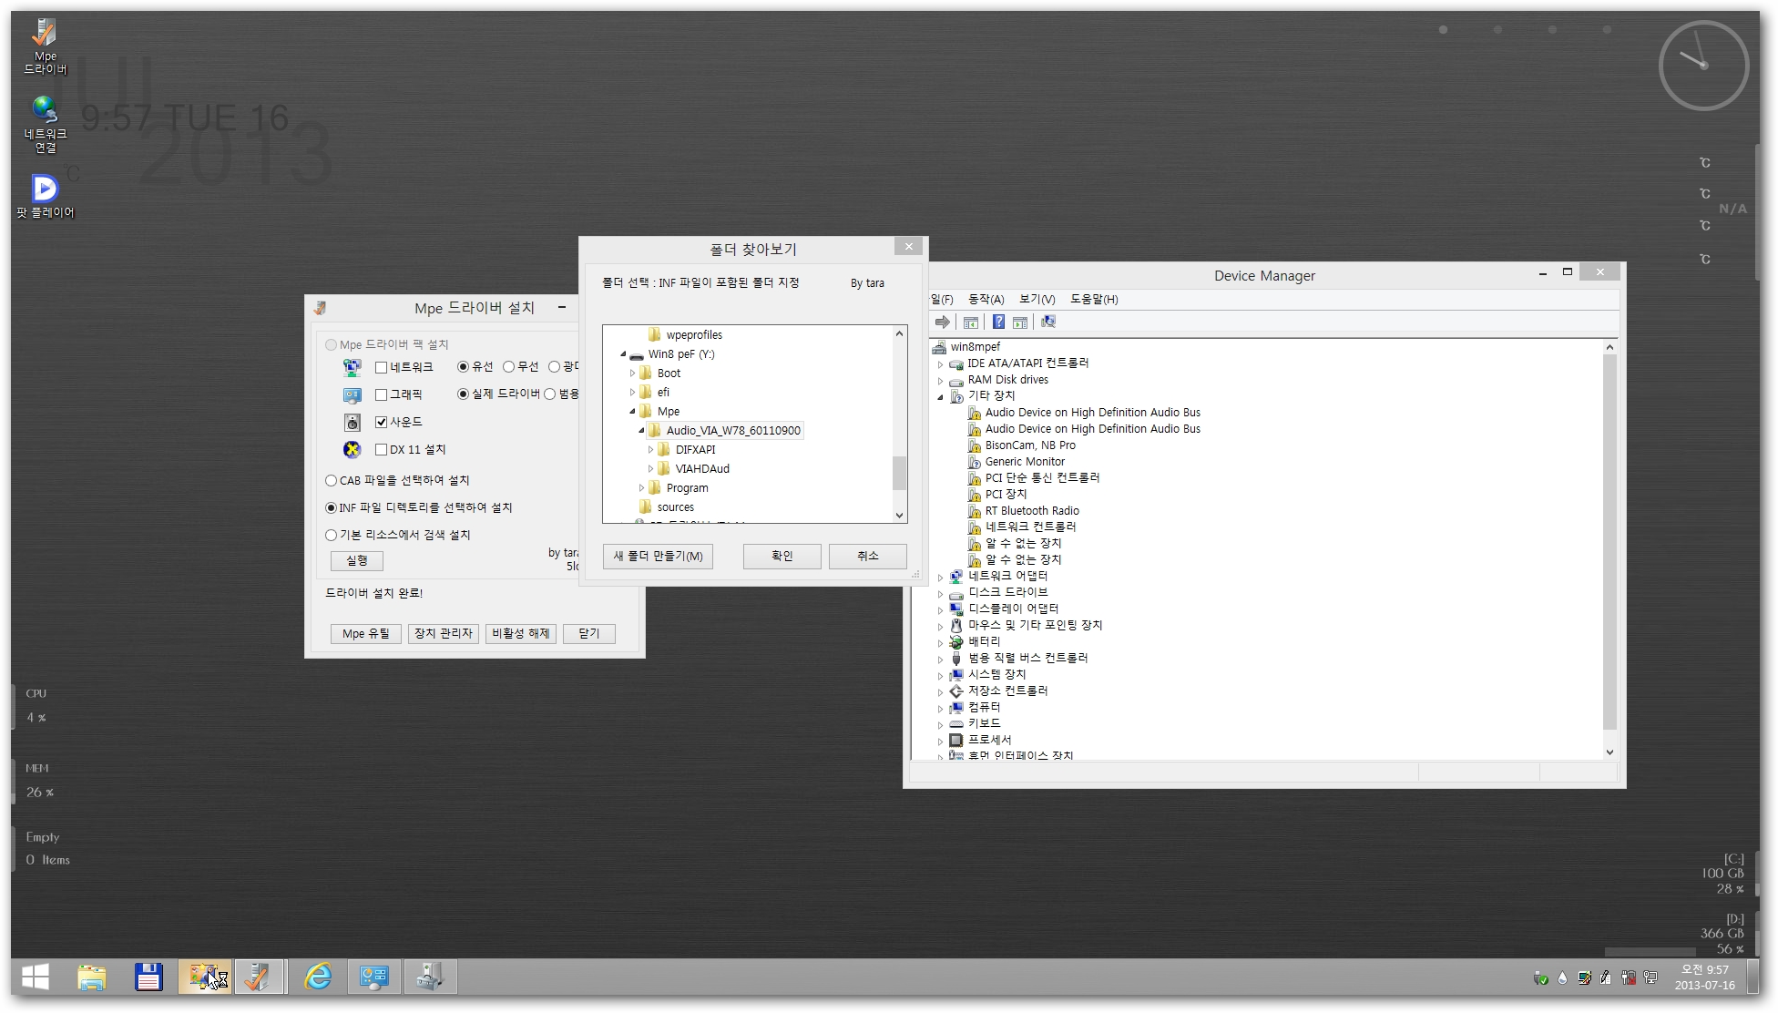The image size is (1778, 1013).
Task: Select the 무선 radio button
Action: coord(508,367)
